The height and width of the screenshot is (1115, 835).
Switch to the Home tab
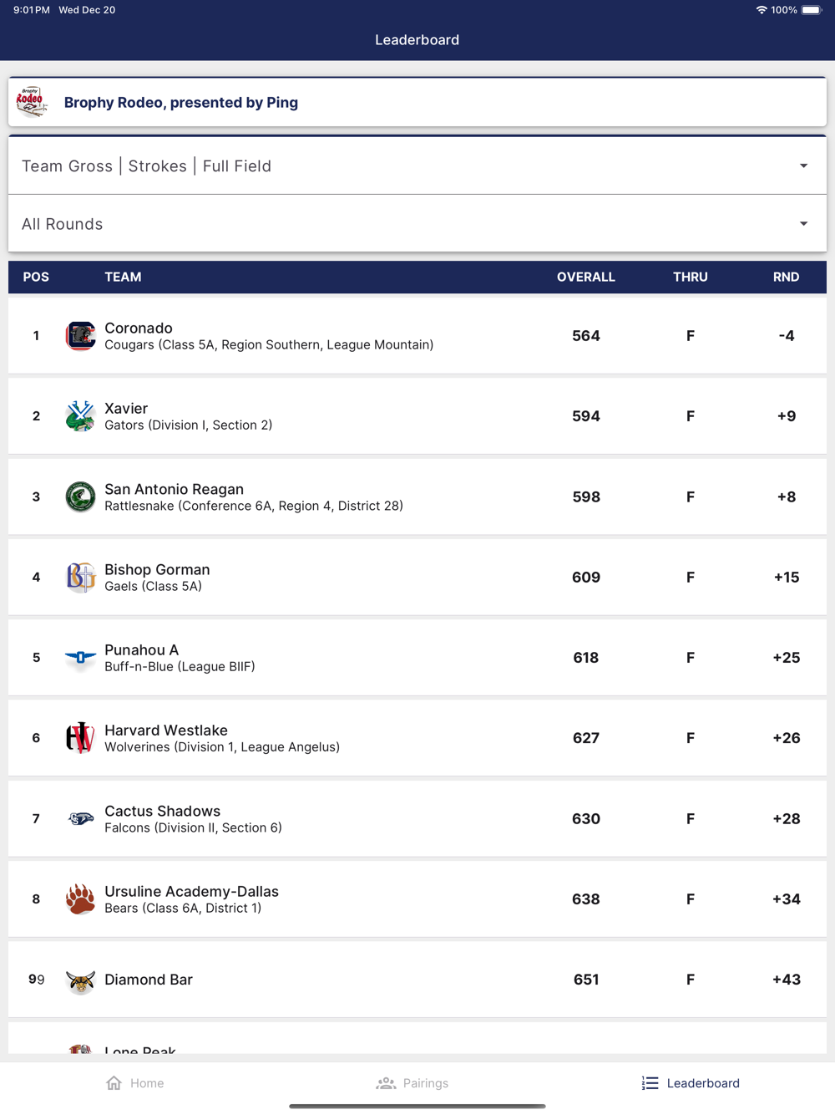point(135,1083)
